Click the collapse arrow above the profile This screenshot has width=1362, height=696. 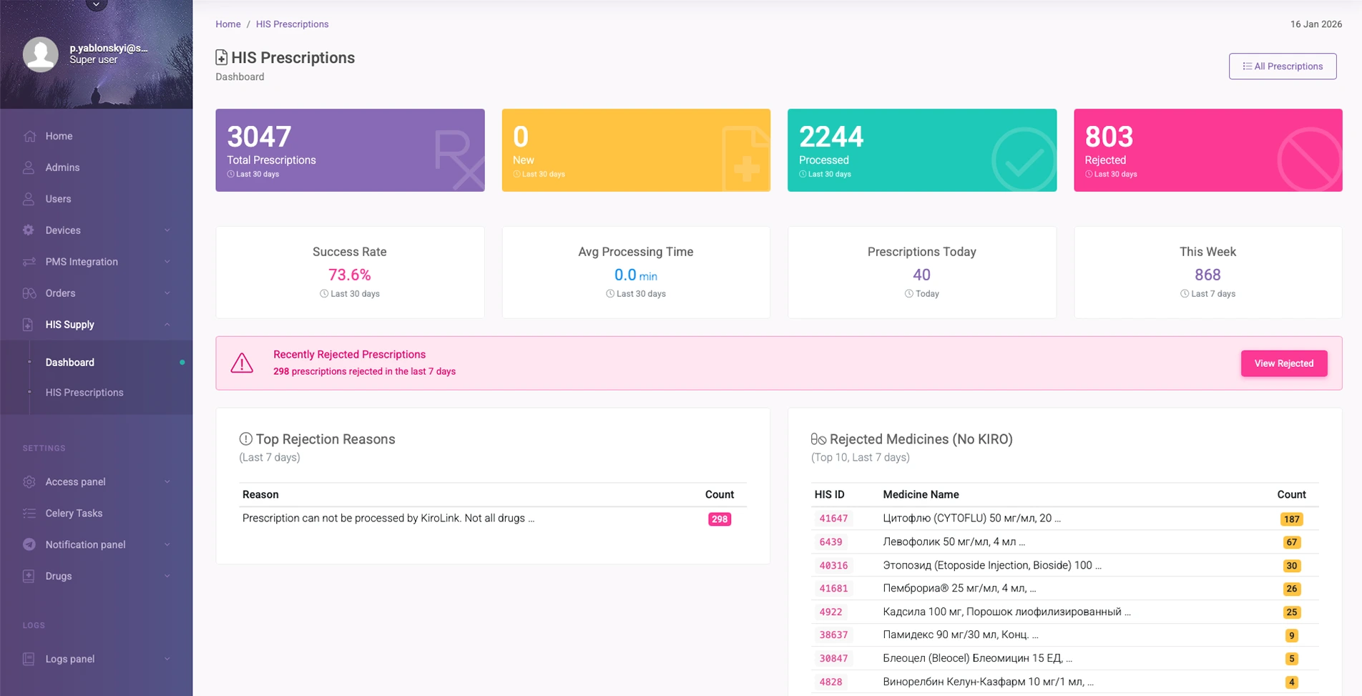click(97, 5)
